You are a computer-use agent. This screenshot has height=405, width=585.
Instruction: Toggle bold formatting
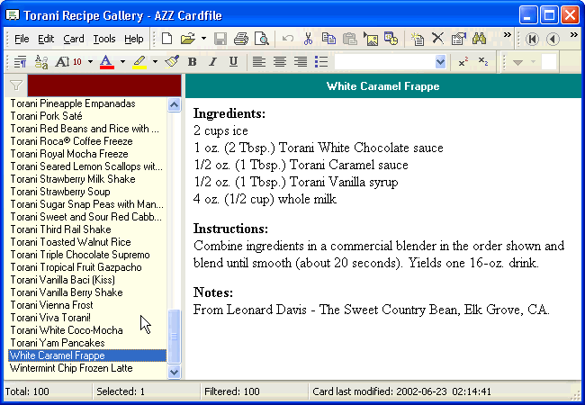tap(192, 61)
